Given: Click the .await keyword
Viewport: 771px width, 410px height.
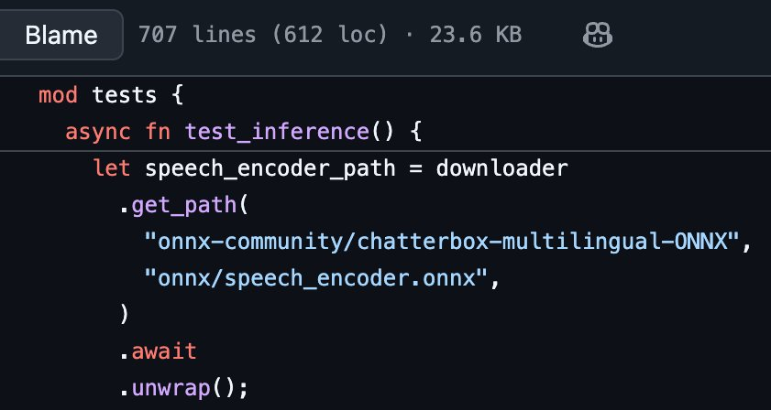Looking at the screenshot, I should click(158, 351).
